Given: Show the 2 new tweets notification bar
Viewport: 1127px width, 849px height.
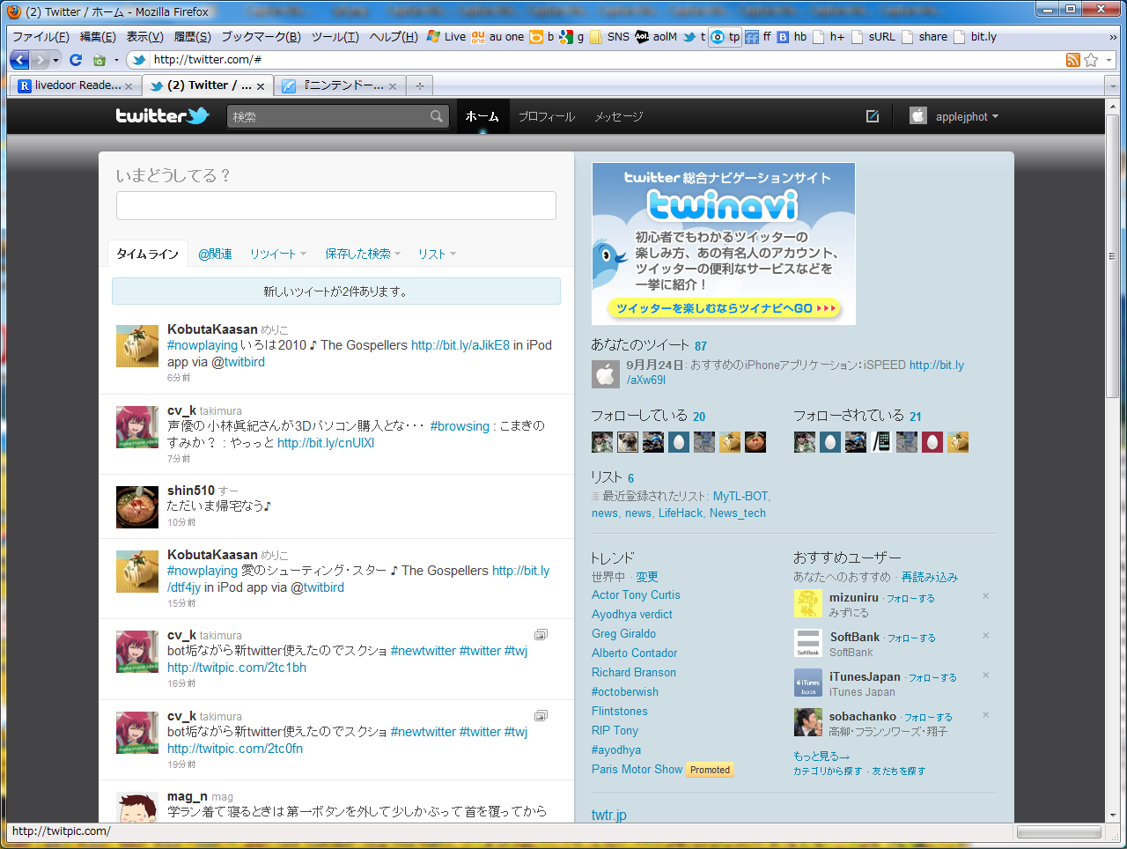Looking at the screenshot, I should tap(336, 292).
